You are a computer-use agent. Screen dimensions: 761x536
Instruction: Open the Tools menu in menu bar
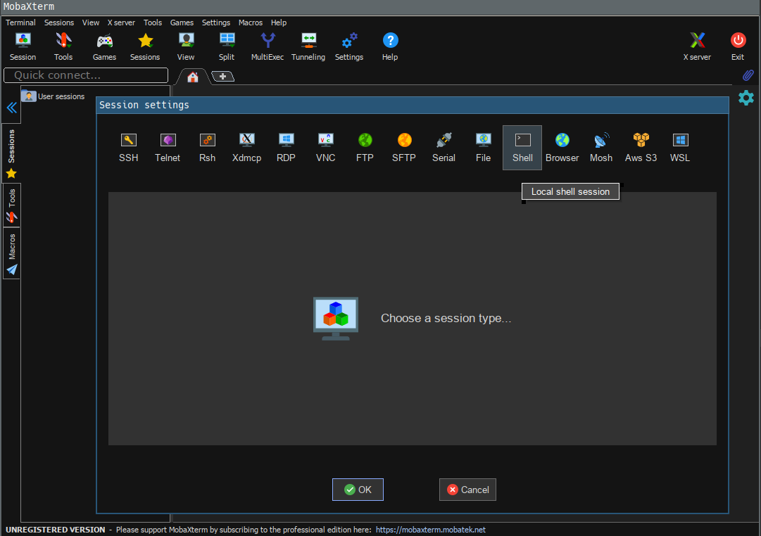(152, 23)
